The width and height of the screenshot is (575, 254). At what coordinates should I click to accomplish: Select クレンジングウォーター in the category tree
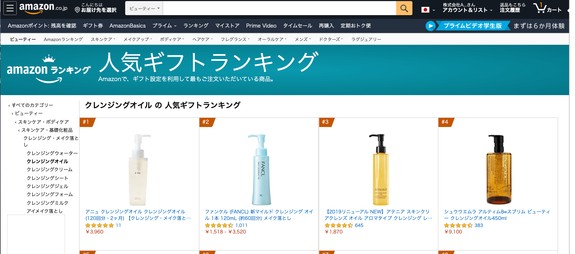coord(52,153)
